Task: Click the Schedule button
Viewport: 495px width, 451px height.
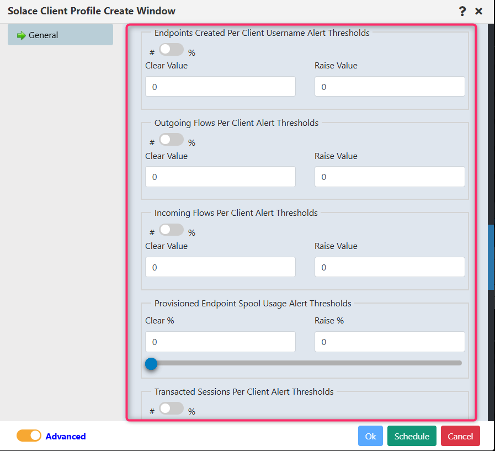Action: [x=412, y=436]
